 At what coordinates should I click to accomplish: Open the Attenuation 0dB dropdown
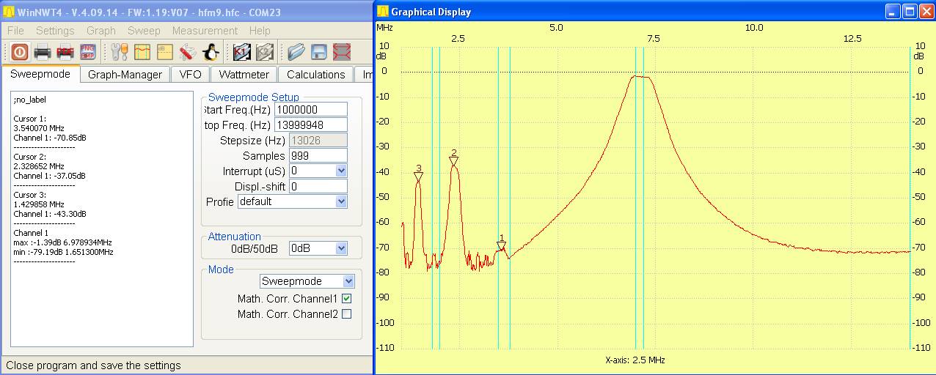pyautogui.click(x=340, y=248)
